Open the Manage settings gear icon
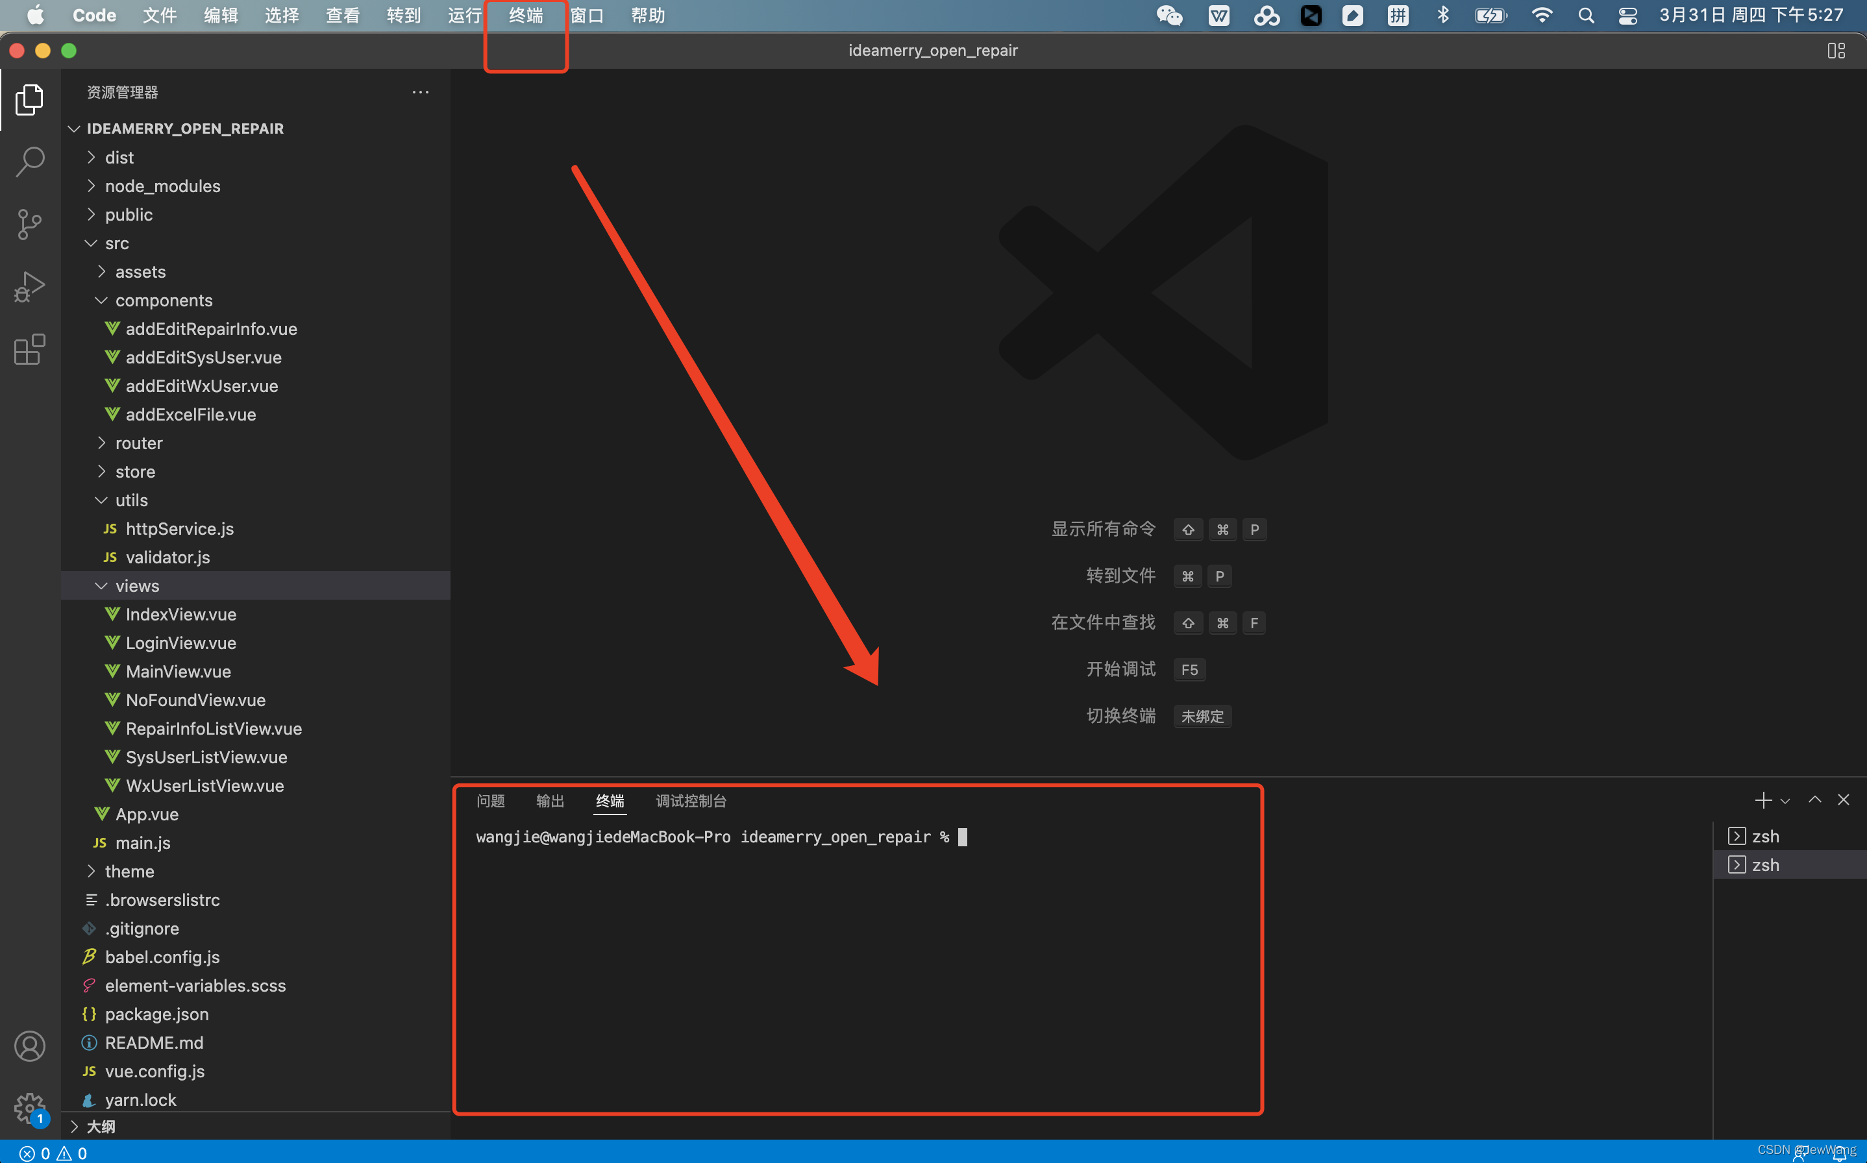Image resolution: width=1867 pixels, height=1163 pixels. pyautogui.click(x=29, y=1108)
